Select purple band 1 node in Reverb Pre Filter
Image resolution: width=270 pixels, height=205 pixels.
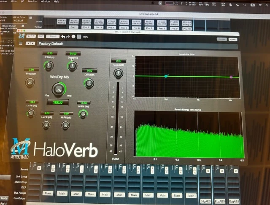coord(231,77)
